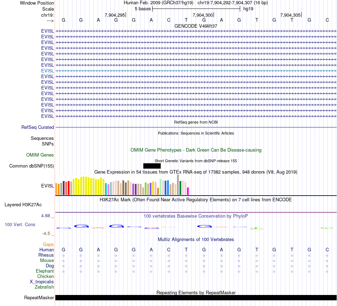Screen dimensions: 337x306
Task: Click 'Short Genetic Variants from dbSNP release 155'
Action: coord(196,161)
